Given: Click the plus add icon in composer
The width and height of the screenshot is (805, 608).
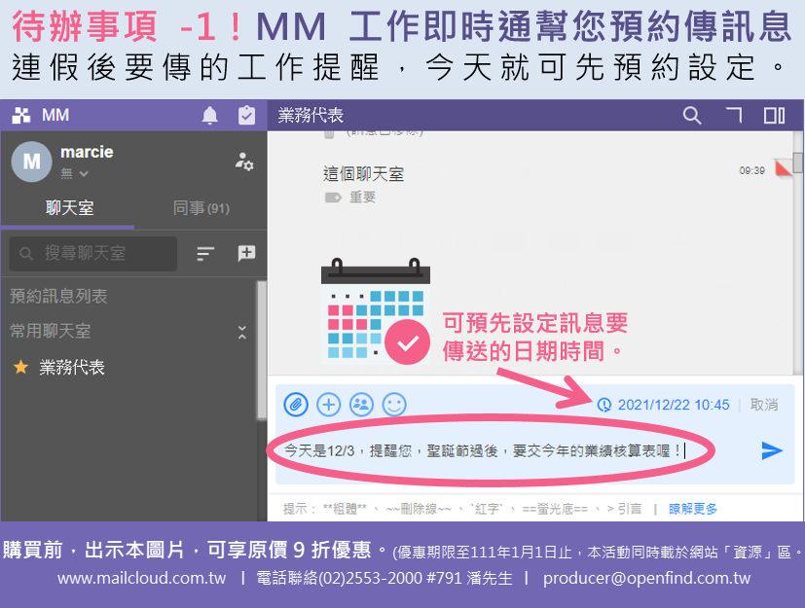Looking at the screenshot, I should (329, 405).
